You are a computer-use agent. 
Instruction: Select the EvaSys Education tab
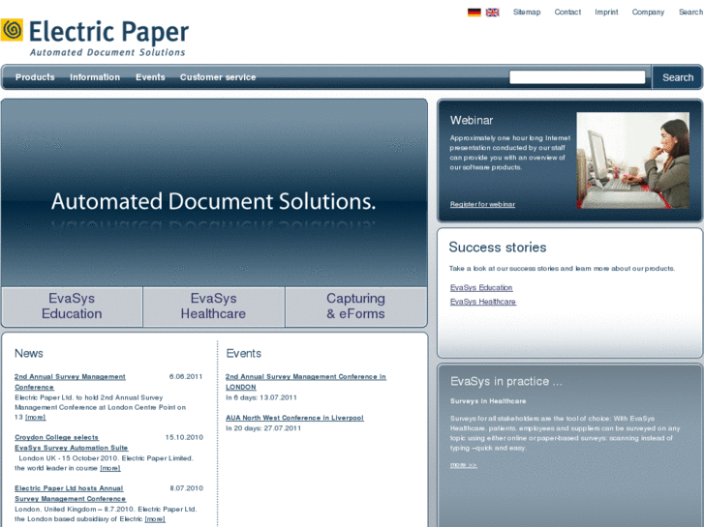click(x=72, y=307)
